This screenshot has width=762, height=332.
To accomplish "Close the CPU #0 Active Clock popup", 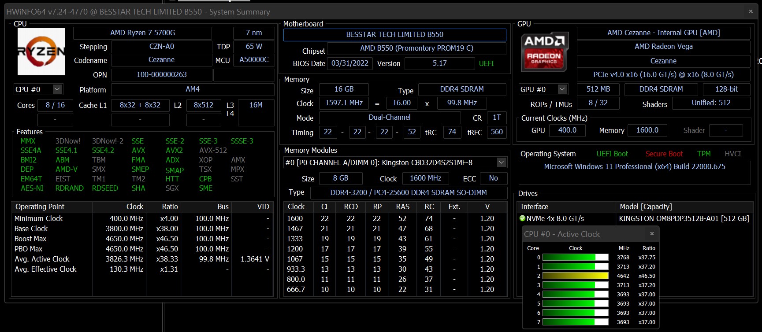I will (652, 234).
